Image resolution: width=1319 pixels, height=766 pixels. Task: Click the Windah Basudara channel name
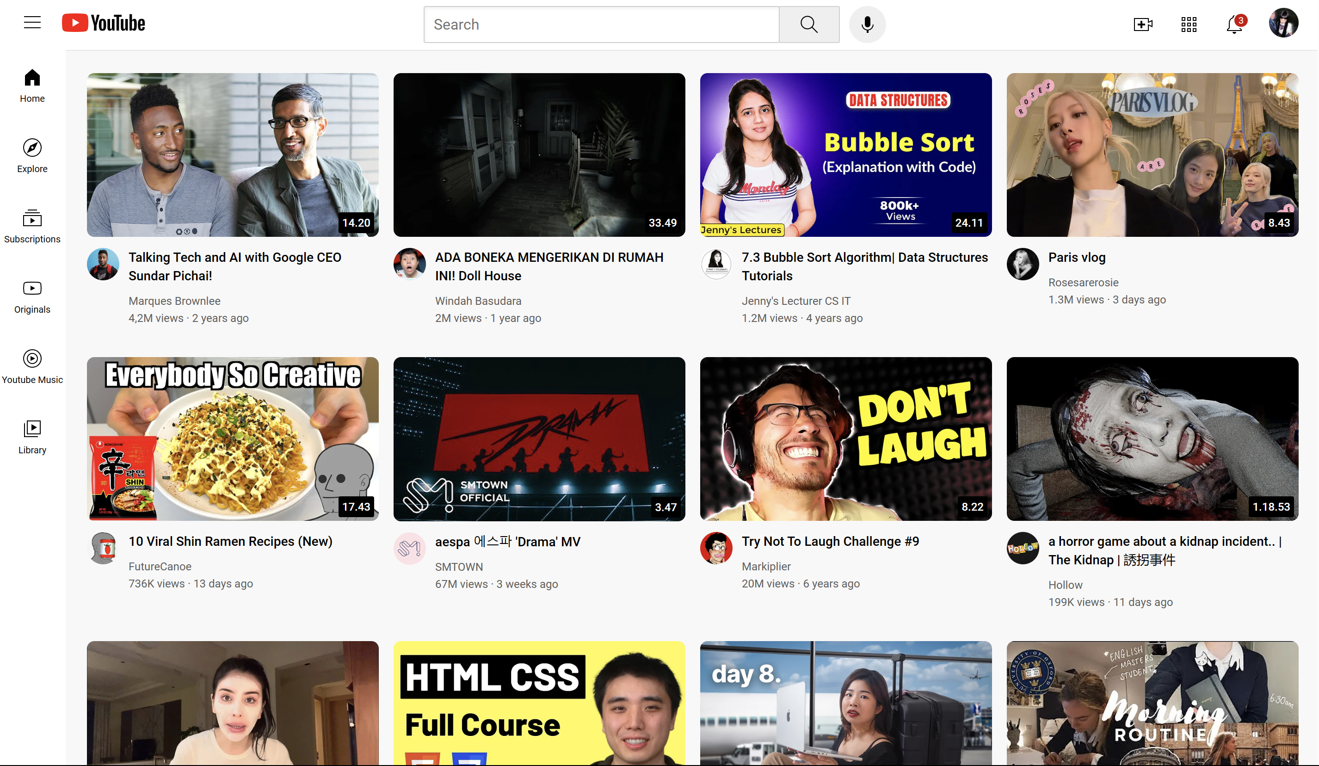[478, 301]
